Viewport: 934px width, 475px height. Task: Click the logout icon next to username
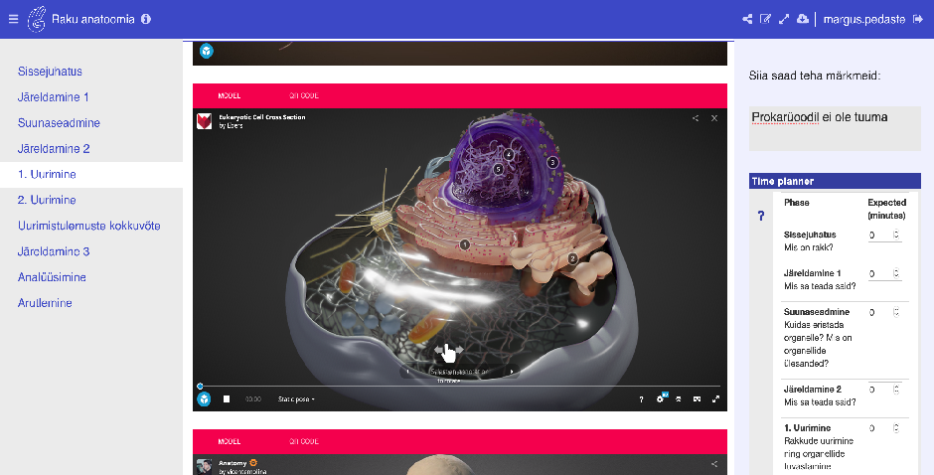coord(917,19)
